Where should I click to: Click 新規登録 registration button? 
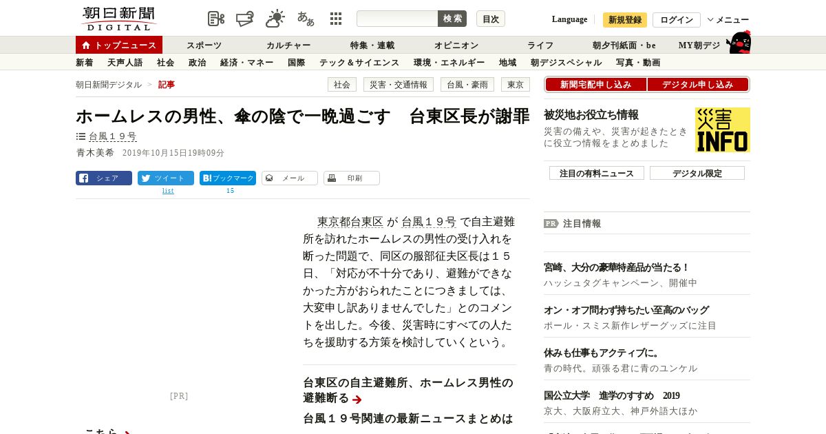[625, 20]
